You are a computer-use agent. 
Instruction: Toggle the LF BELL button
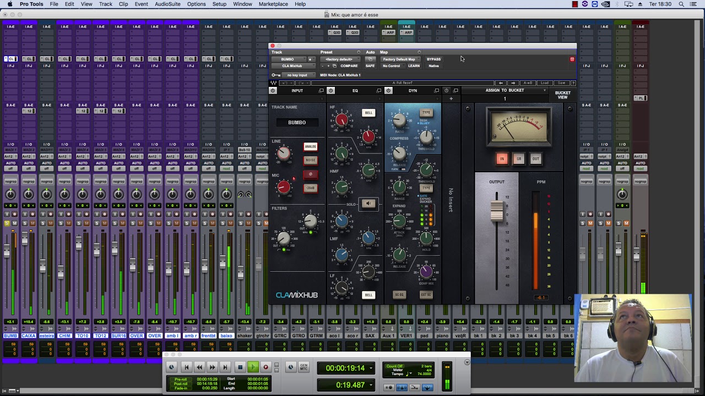(368, 295)
